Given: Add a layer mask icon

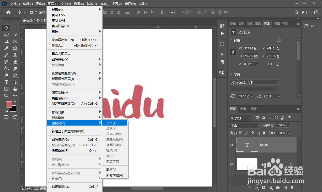Looking at the screenshot, I should tap(264, 188).
